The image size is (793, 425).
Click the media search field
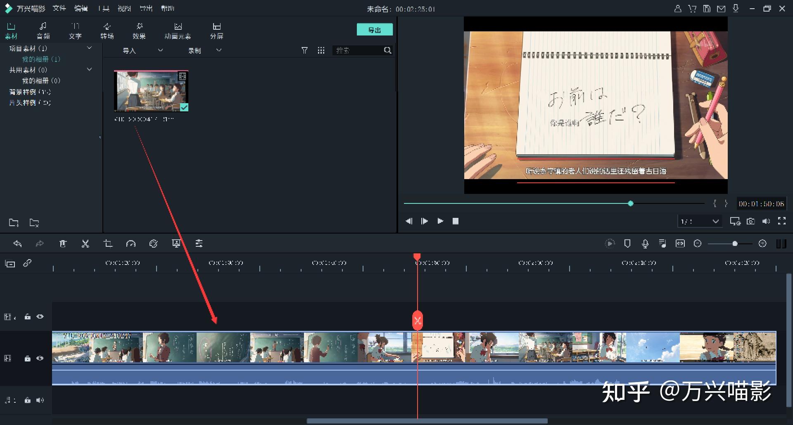point(358,50)
